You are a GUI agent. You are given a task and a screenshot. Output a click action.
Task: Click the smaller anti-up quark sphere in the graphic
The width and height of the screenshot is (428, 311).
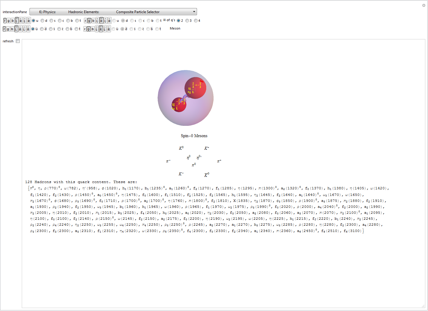[x=179, y=105]
